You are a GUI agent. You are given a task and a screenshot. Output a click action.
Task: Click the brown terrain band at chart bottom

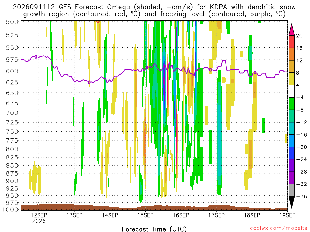click(154, 208)
